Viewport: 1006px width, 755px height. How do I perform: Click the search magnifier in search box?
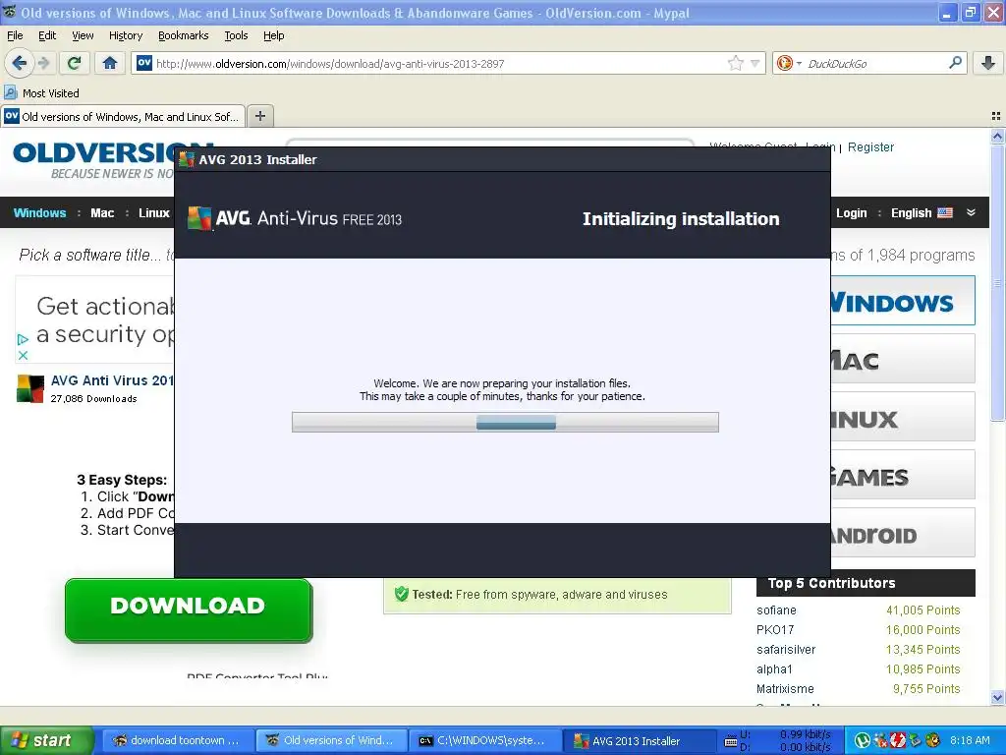[x=955, y=62]
